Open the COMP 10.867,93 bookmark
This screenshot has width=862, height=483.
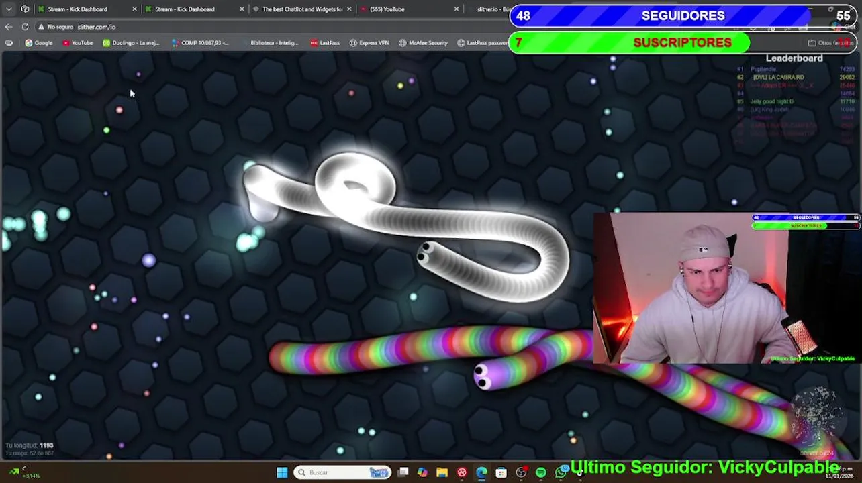[x=200, y=43]
